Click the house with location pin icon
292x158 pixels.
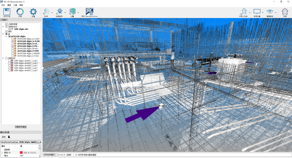pyautogui.click(x=59, y=11)
